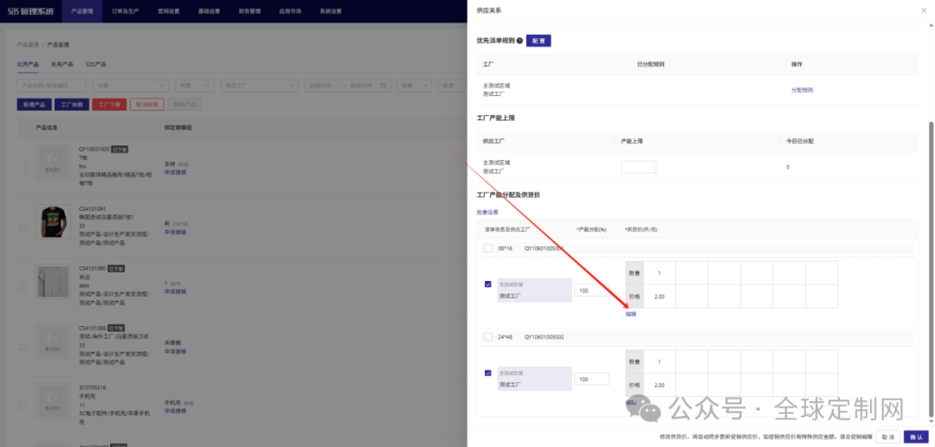Check the 08*16 variant checkbox
The image size is (935, 447).
pyautogui.click(x=488, y=248)
